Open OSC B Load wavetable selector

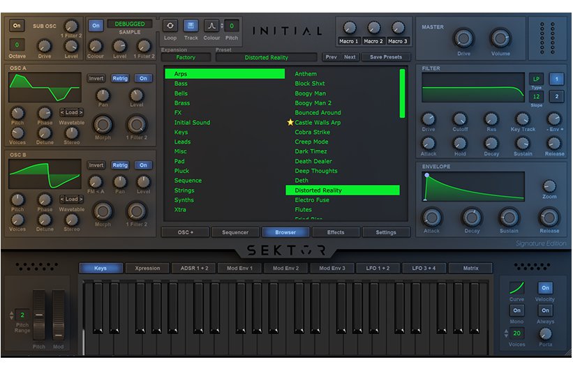click(x=72, y=199)
